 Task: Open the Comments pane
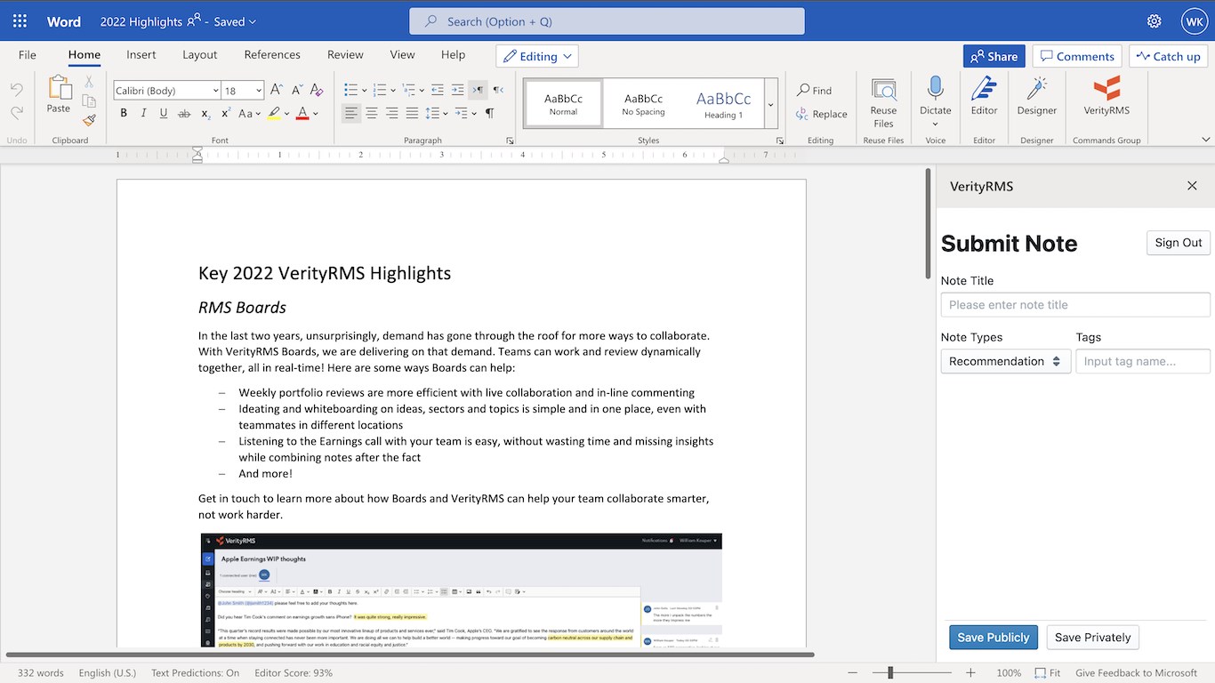[1077, 56]
